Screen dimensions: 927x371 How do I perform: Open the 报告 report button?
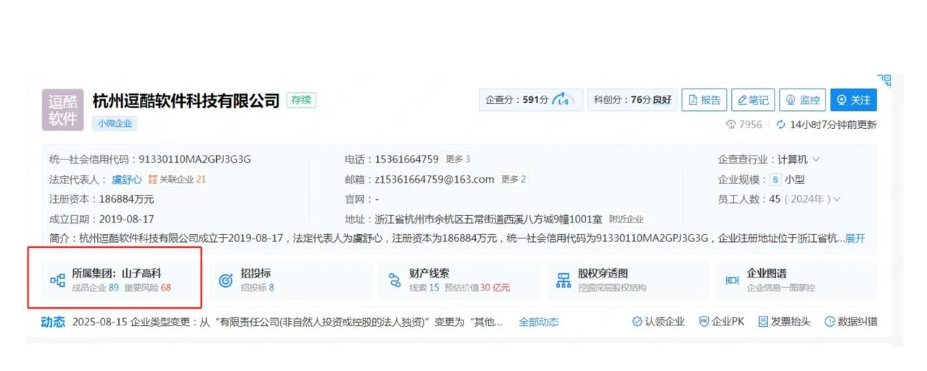click(704, 100)
